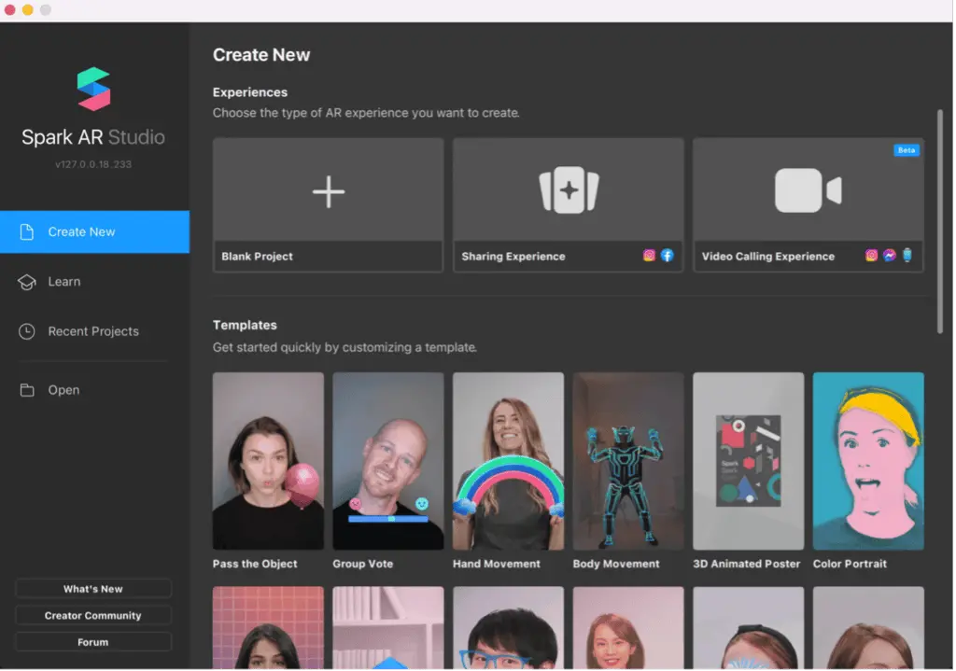The image size is (956, 671).
Task: Select the Hand Movement template
Action: coord(508,460)
